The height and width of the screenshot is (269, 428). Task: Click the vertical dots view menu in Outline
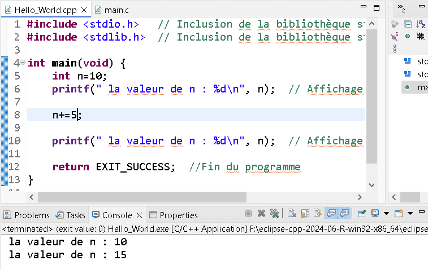coord(395,48)
